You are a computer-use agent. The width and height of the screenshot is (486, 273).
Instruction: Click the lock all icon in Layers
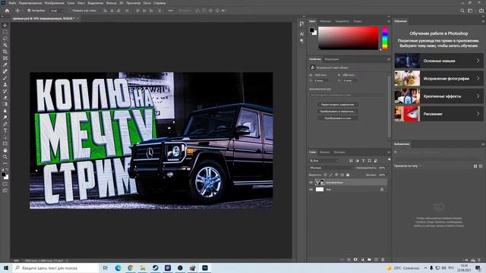click(x=348, y=175)
